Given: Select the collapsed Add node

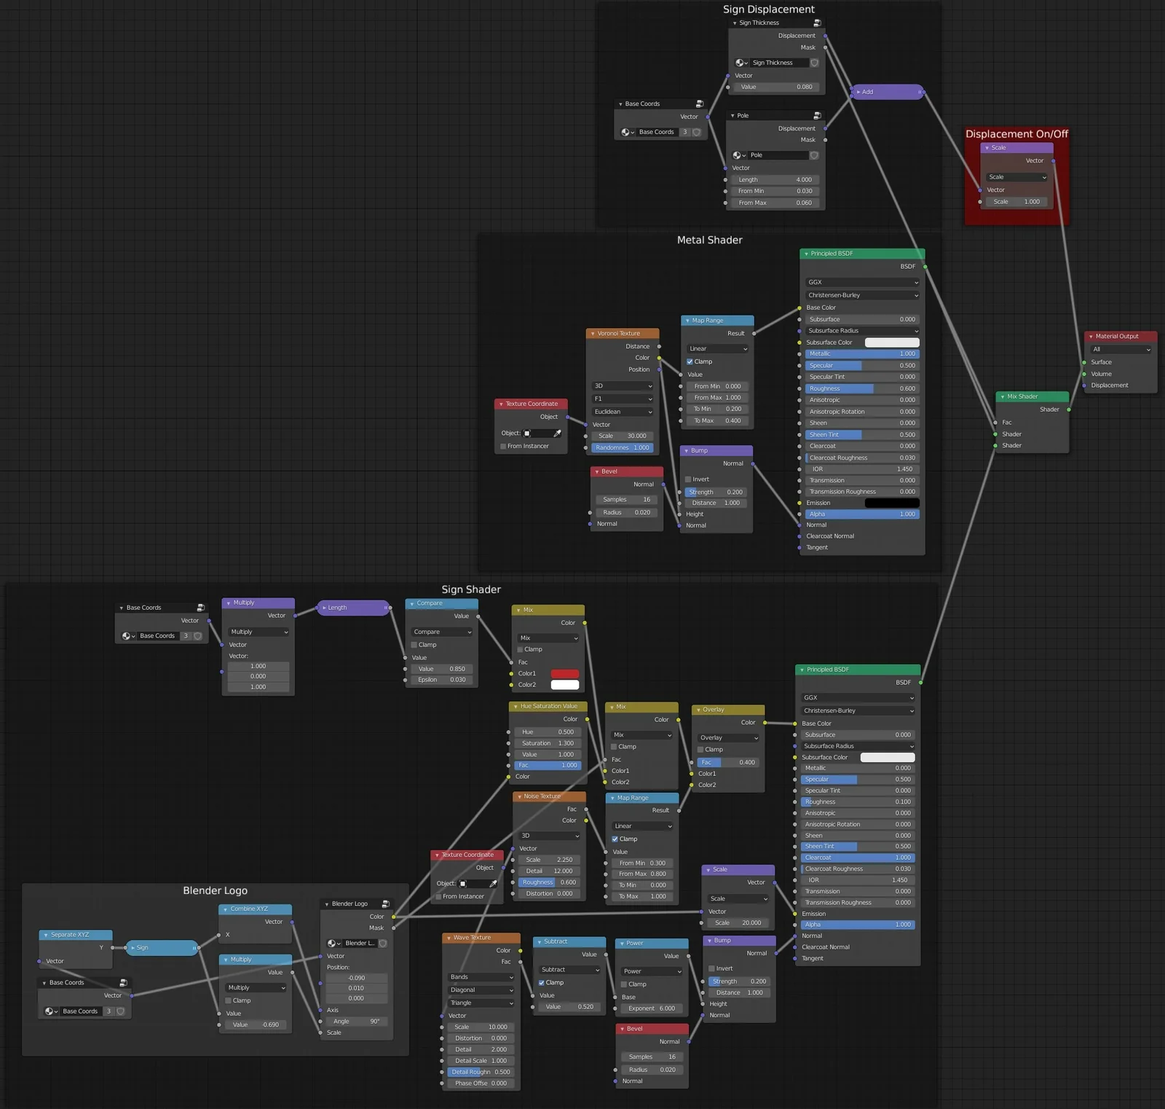Looking at the screenshot, I should click(x=885, y=92).
